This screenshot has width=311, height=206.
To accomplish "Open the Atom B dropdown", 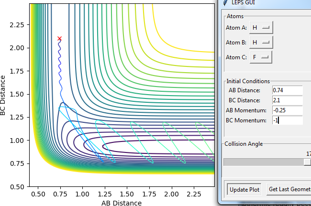I will click(x=261, y=42).
